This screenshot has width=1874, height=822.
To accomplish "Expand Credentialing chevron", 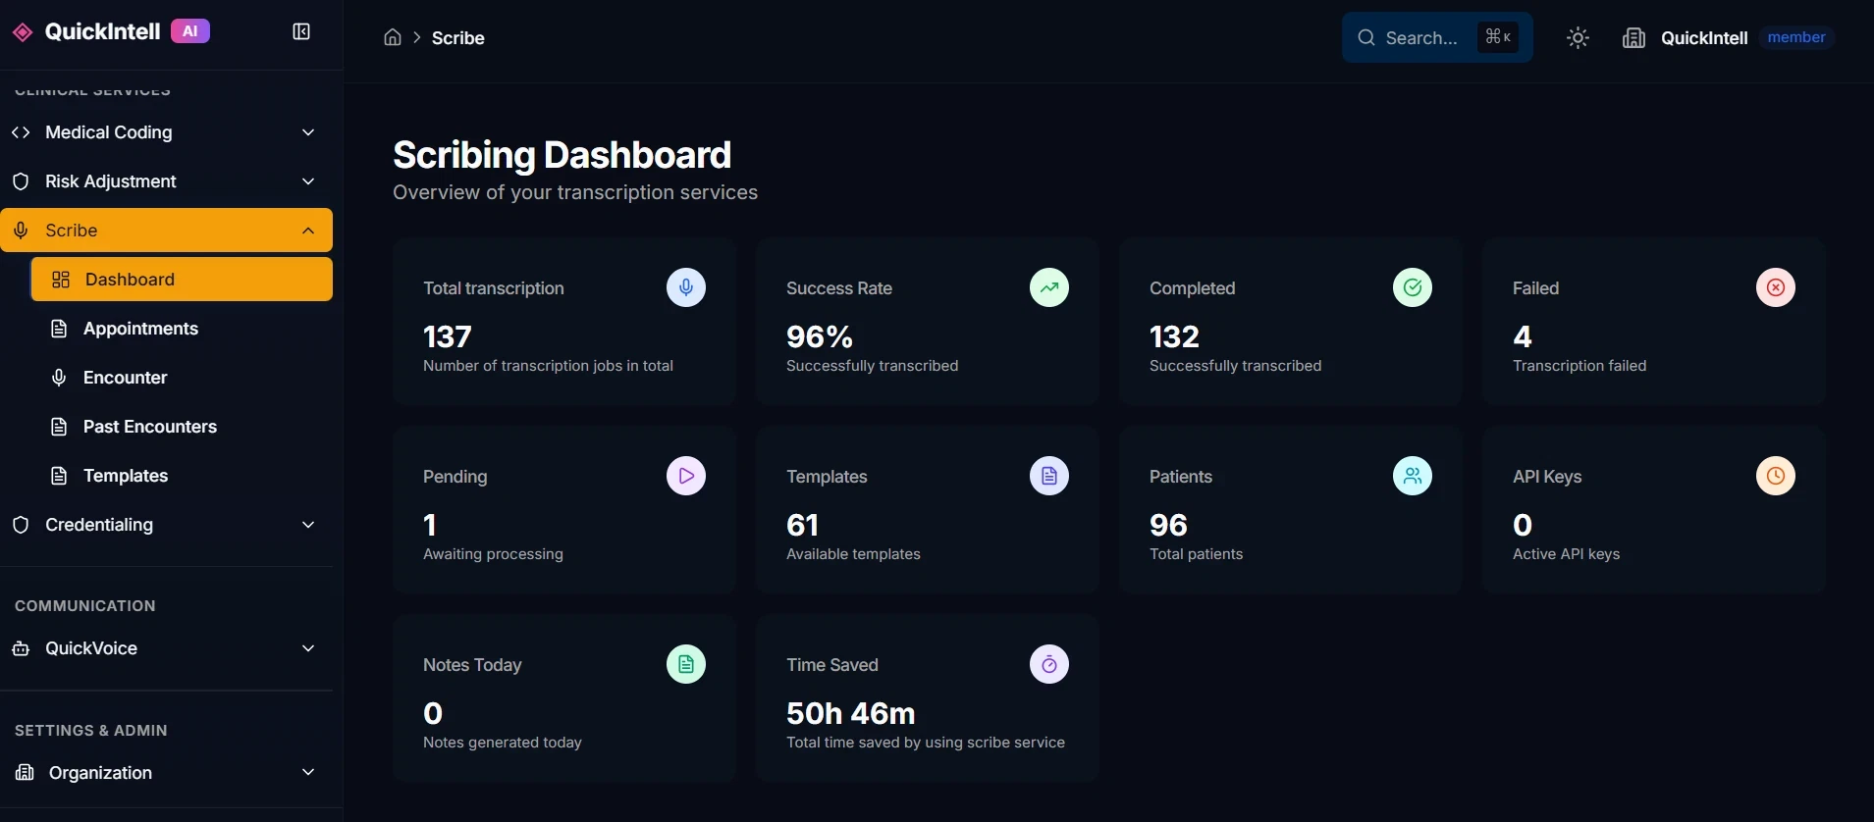I will click(308, 525).
